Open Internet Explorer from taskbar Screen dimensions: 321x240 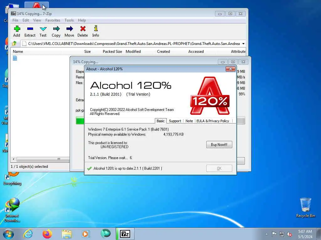coord(28,234)
